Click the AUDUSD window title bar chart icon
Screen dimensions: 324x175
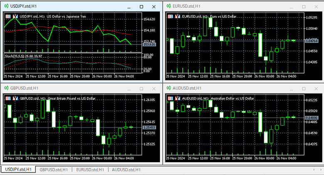tap(169, 88)
